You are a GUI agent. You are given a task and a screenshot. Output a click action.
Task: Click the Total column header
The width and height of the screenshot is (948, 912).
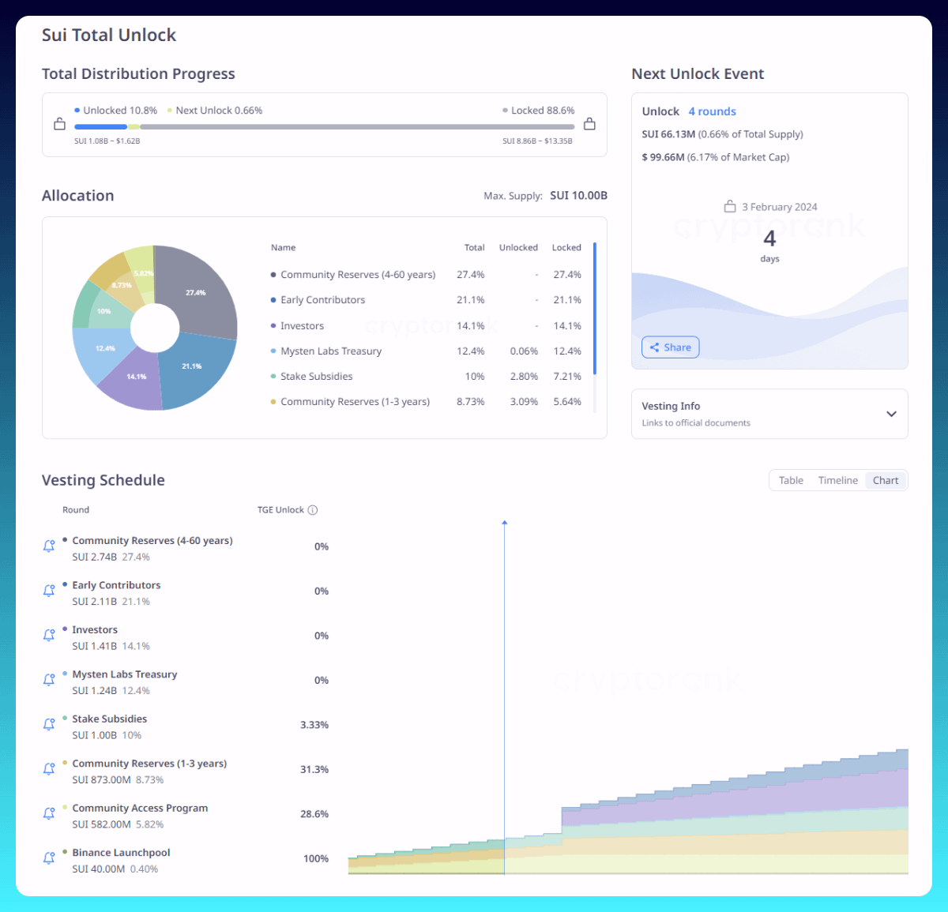[x=474, y=248]
